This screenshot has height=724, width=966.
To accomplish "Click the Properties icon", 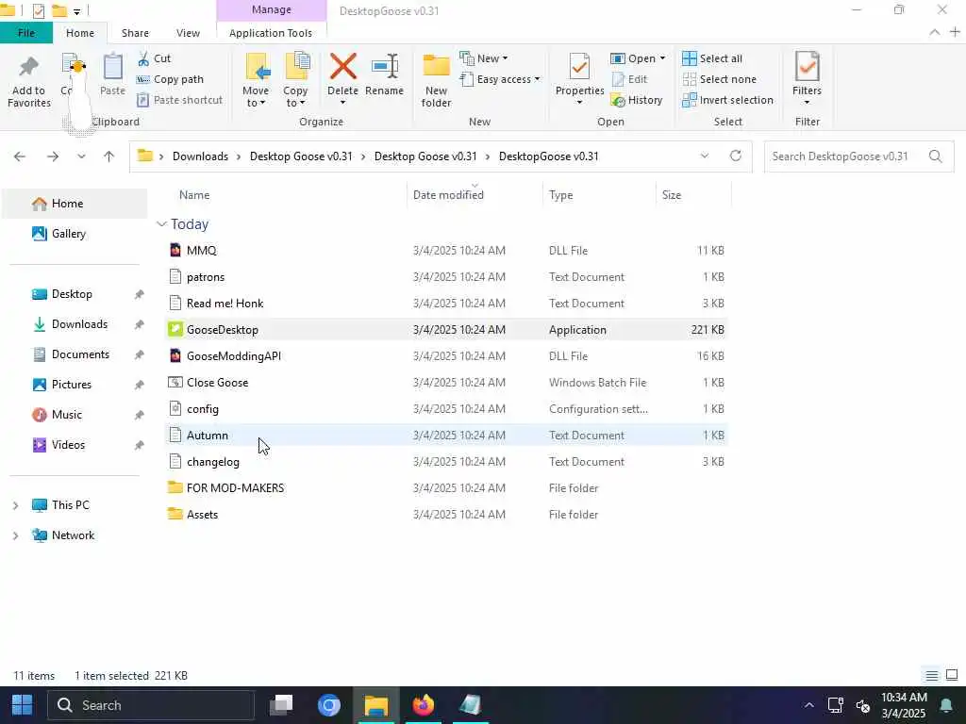I will click(x=579, y=67).
